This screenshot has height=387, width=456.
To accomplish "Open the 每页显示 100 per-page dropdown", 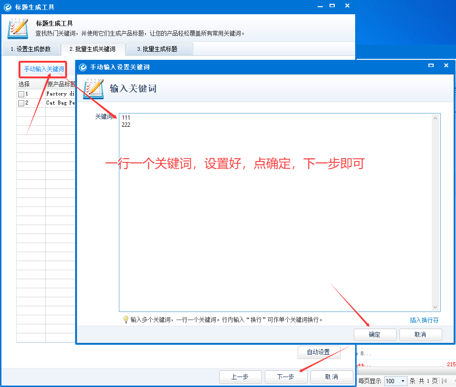I will click(403, 381).
